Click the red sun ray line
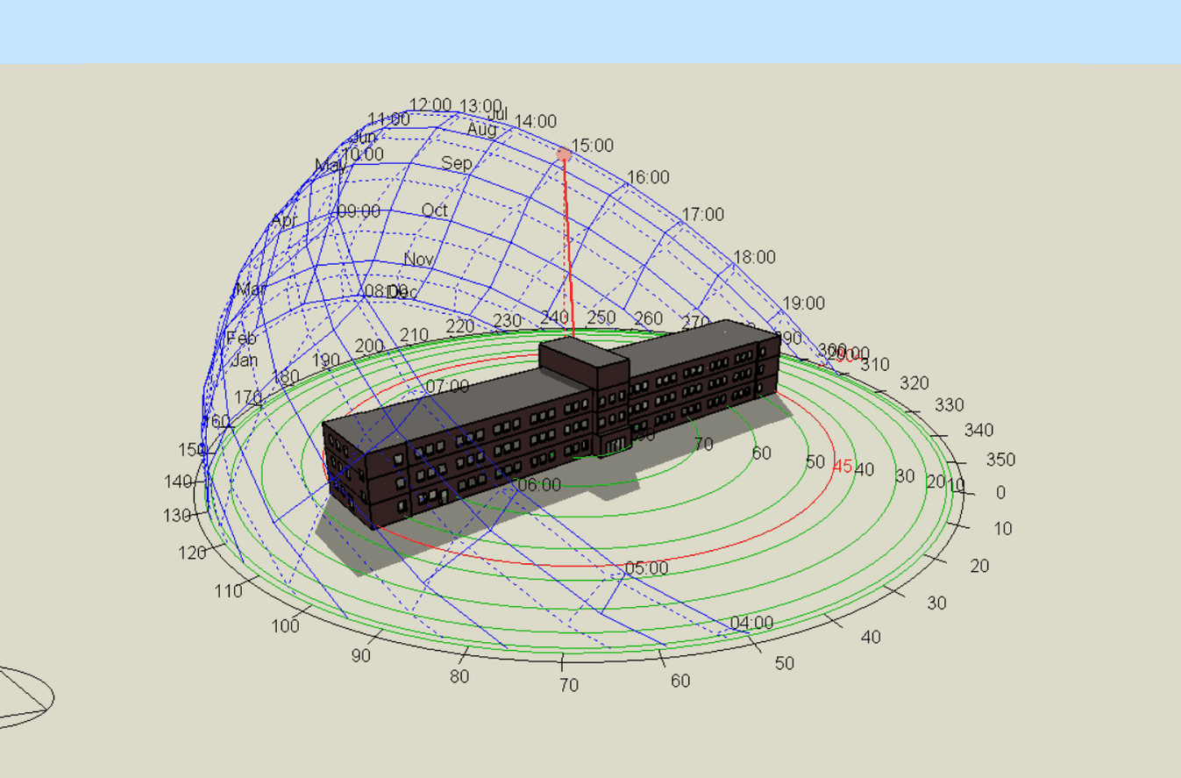Viewport: 1181px width, 778px height. 568,247
